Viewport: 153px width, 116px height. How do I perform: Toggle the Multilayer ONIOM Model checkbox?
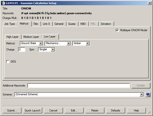click(x=117, y=30)
